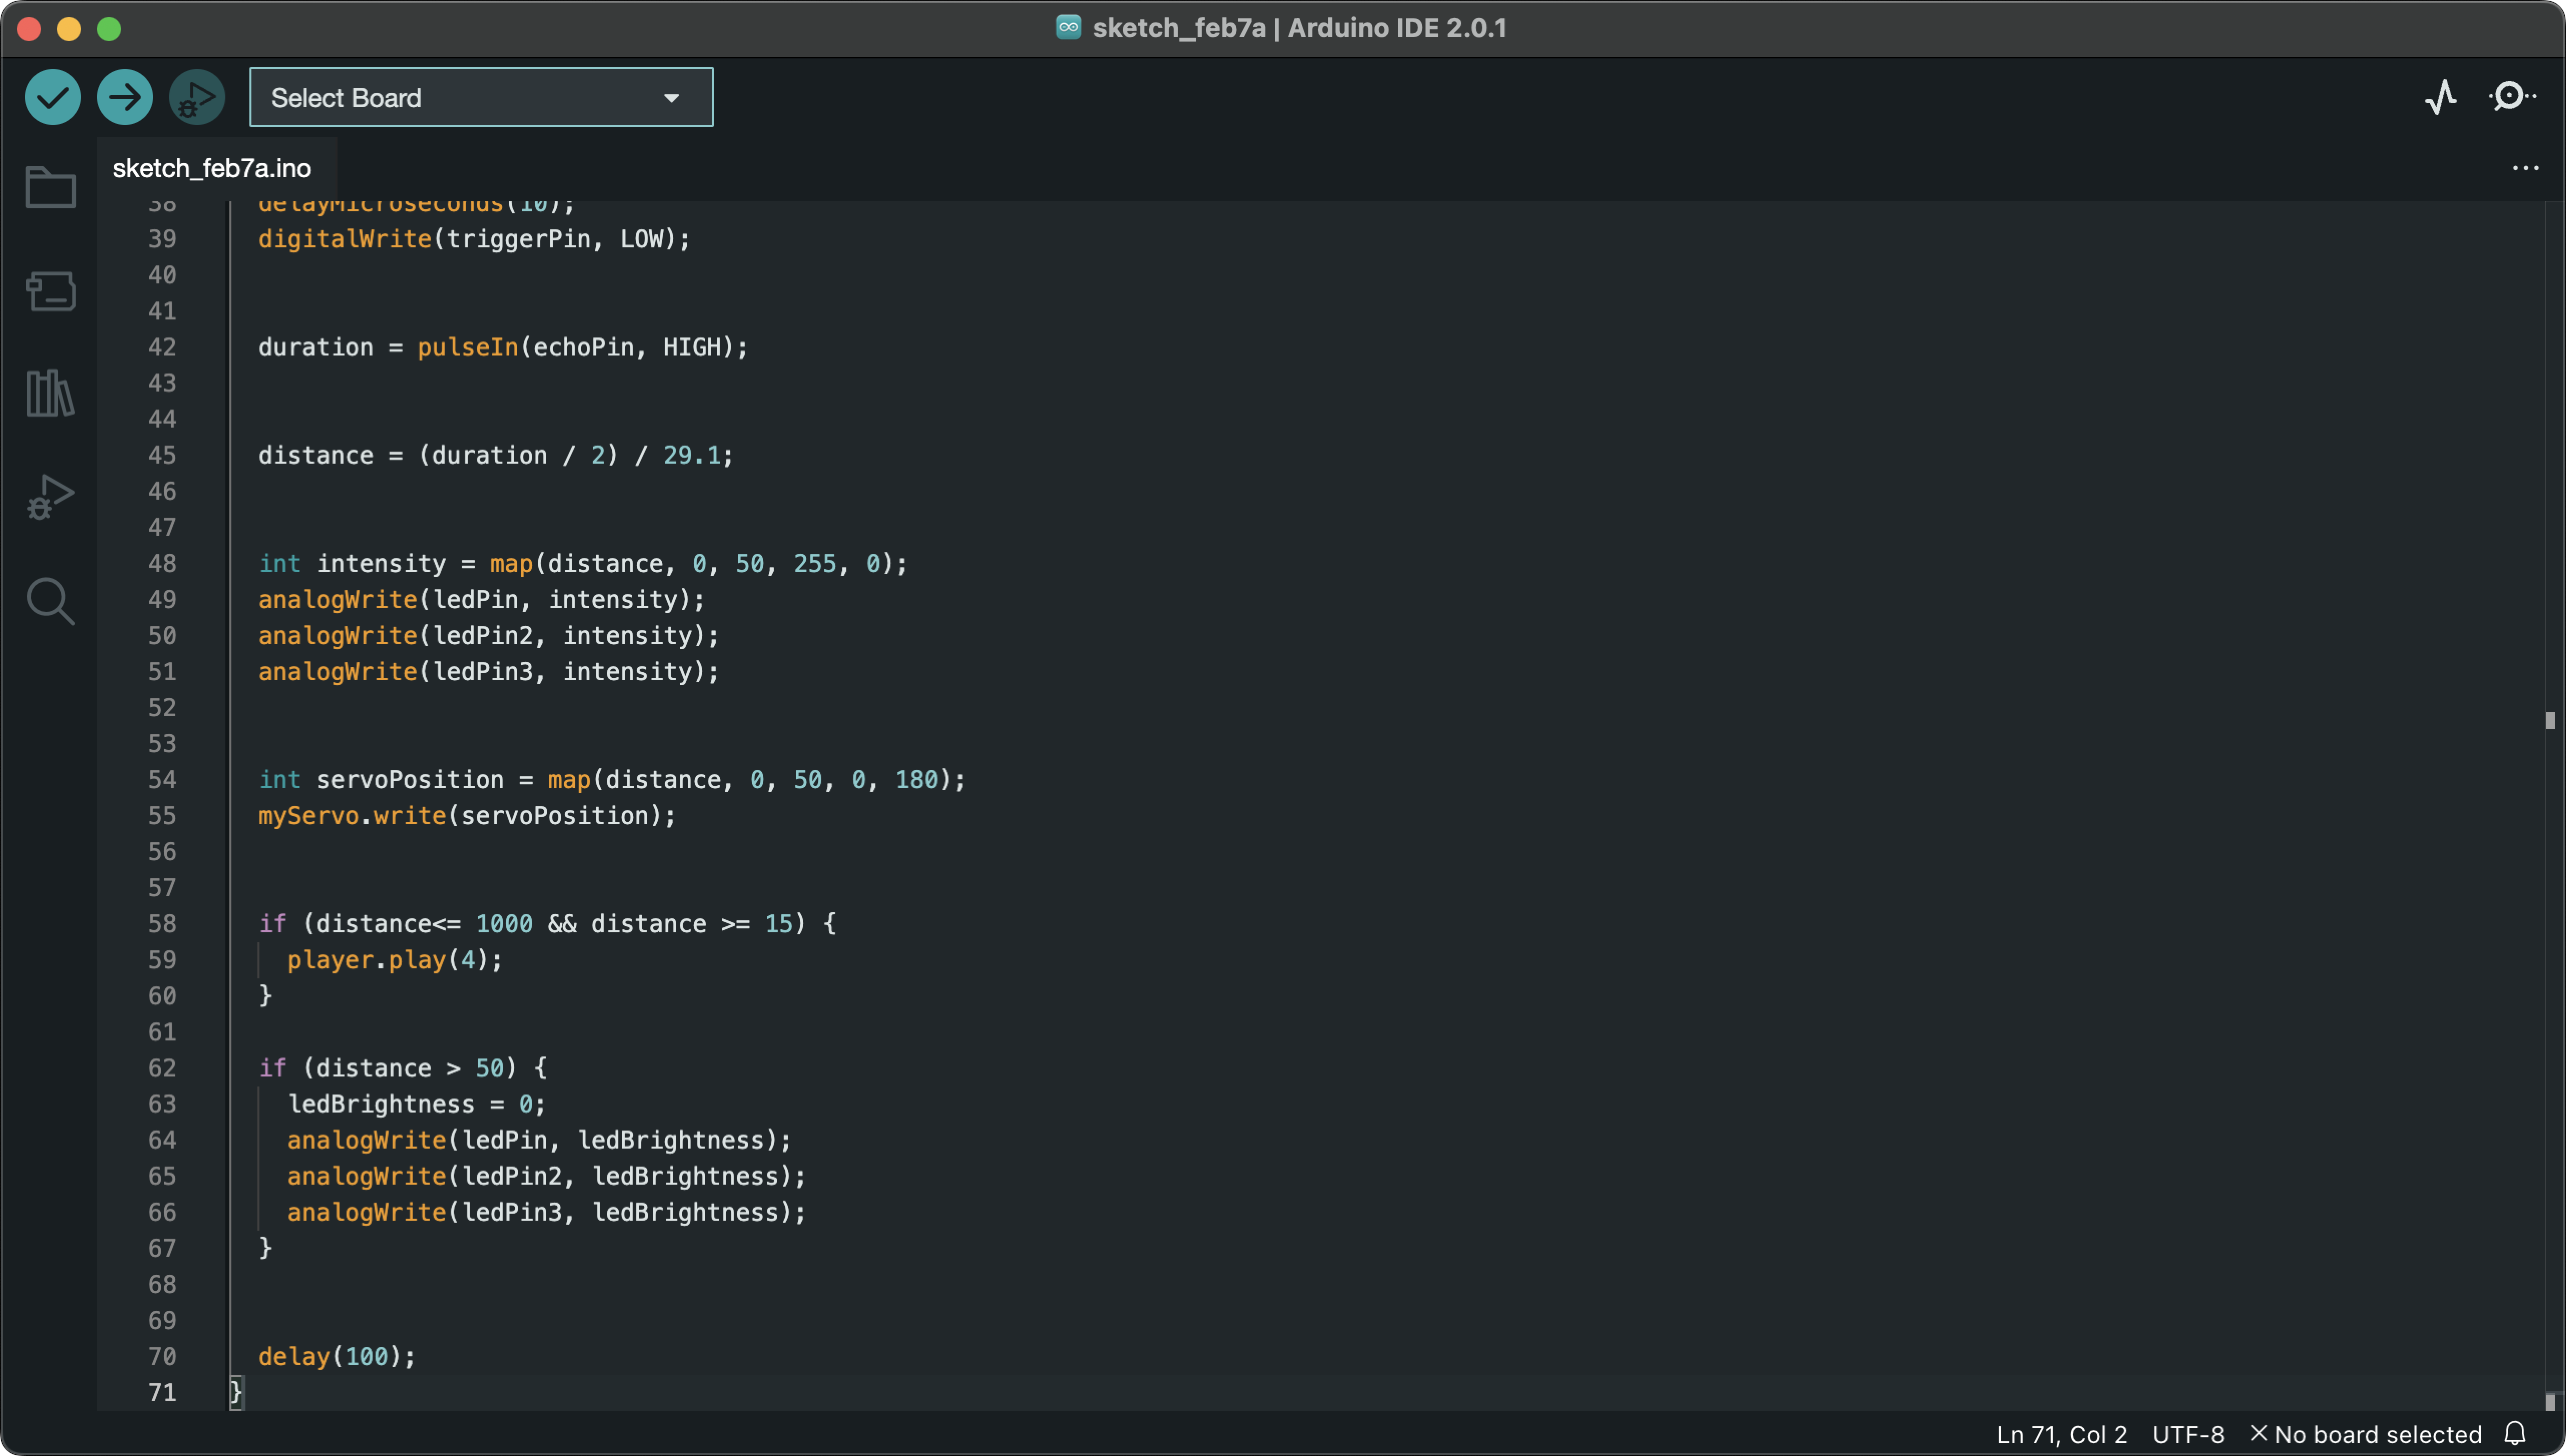Start debugging with the toolbar debug button
The image size is (2566, 1456).
click(197, 97)
